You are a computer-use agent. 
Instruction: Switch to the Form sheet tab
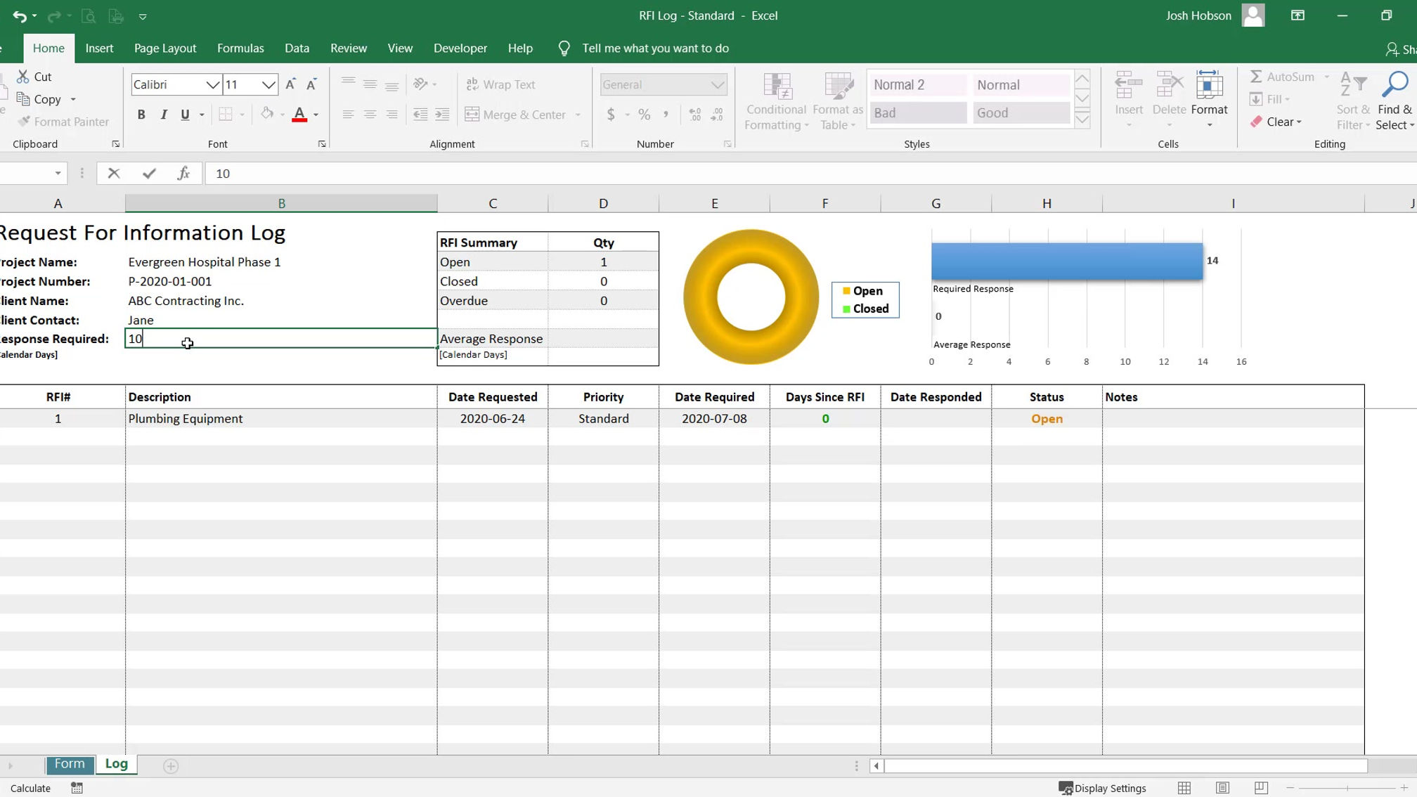pos(70,764)
